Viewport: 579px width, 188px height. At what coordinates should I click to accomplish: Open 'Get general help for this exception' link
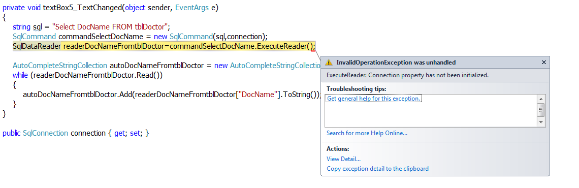point(373,99)
